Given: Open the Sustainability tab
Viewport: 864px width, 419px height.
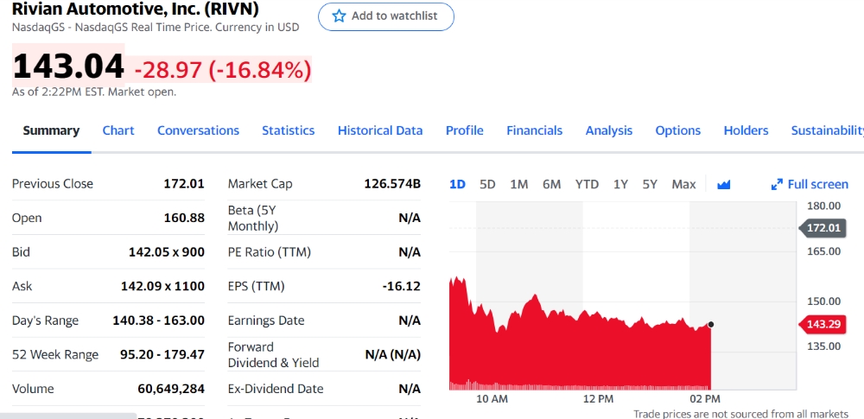Looking at the screenshot, I should pyautogui.click(x=827, y=130).
